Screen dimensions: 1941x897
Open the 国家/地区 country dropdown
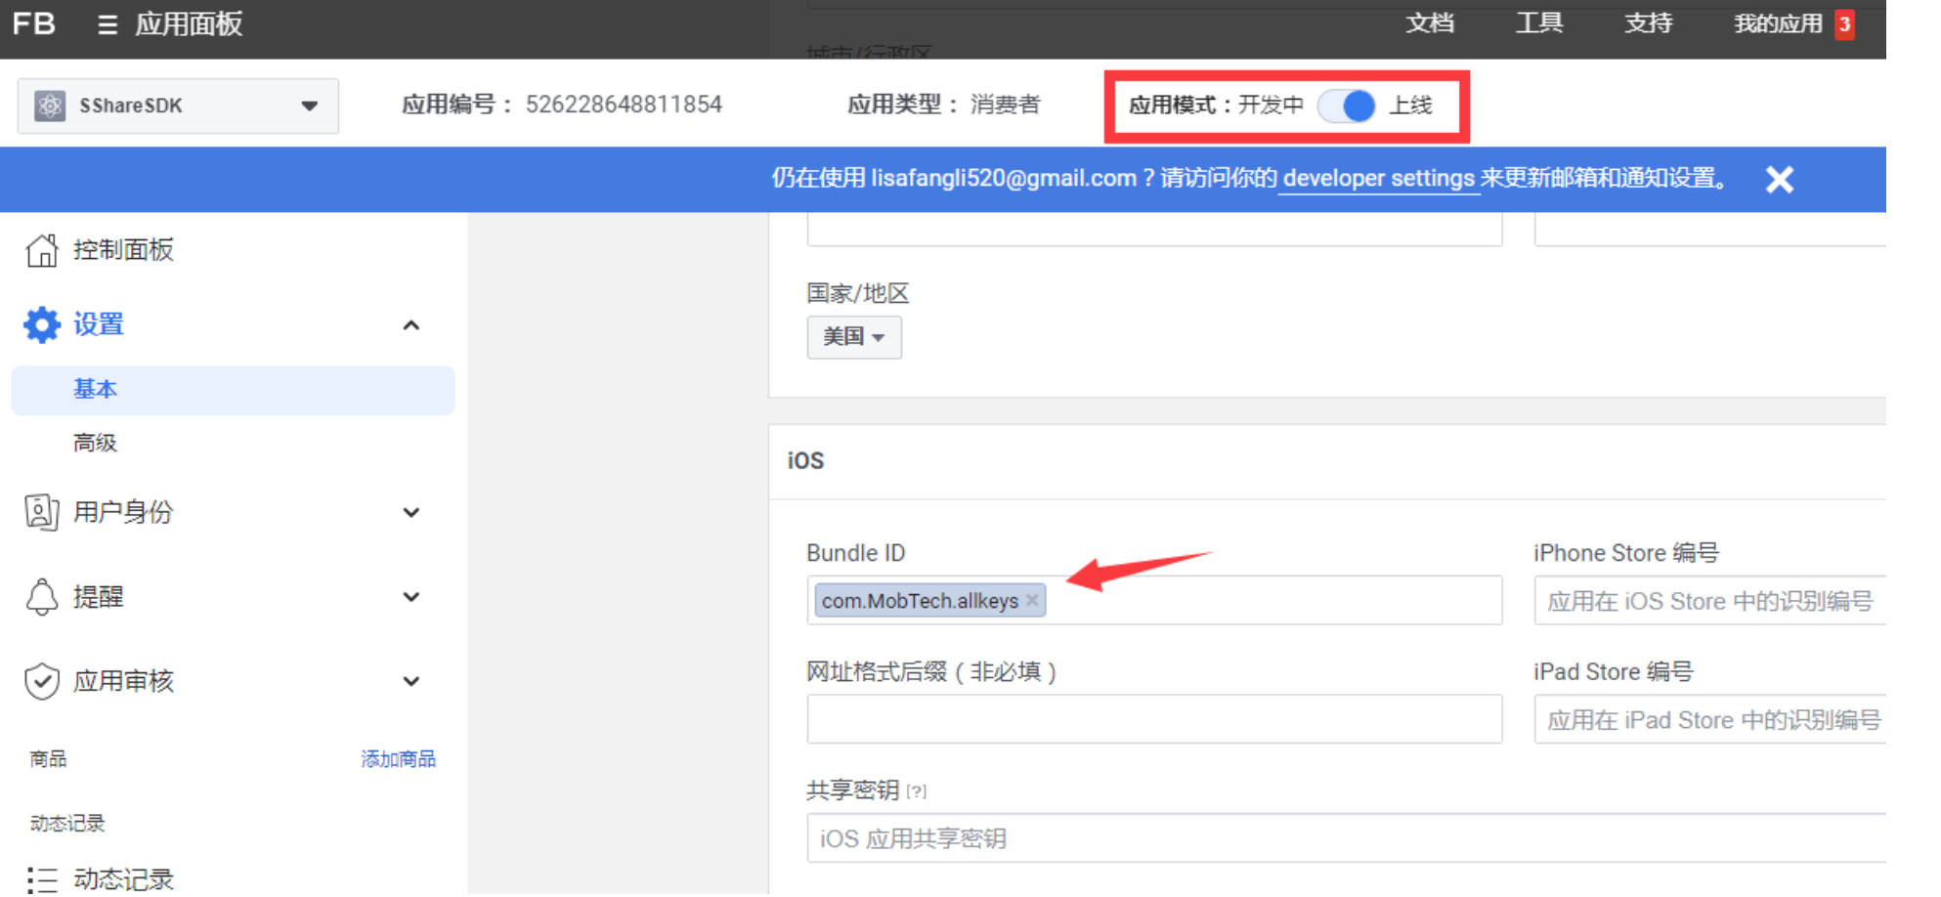tap(854, 337)
